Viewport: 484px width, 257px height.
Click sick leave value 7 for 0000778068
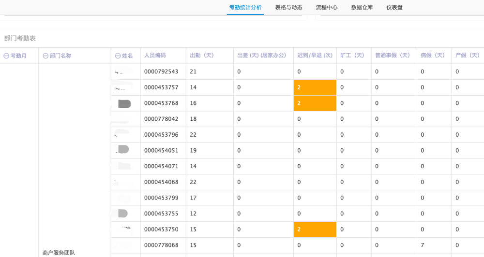point(423,245)
